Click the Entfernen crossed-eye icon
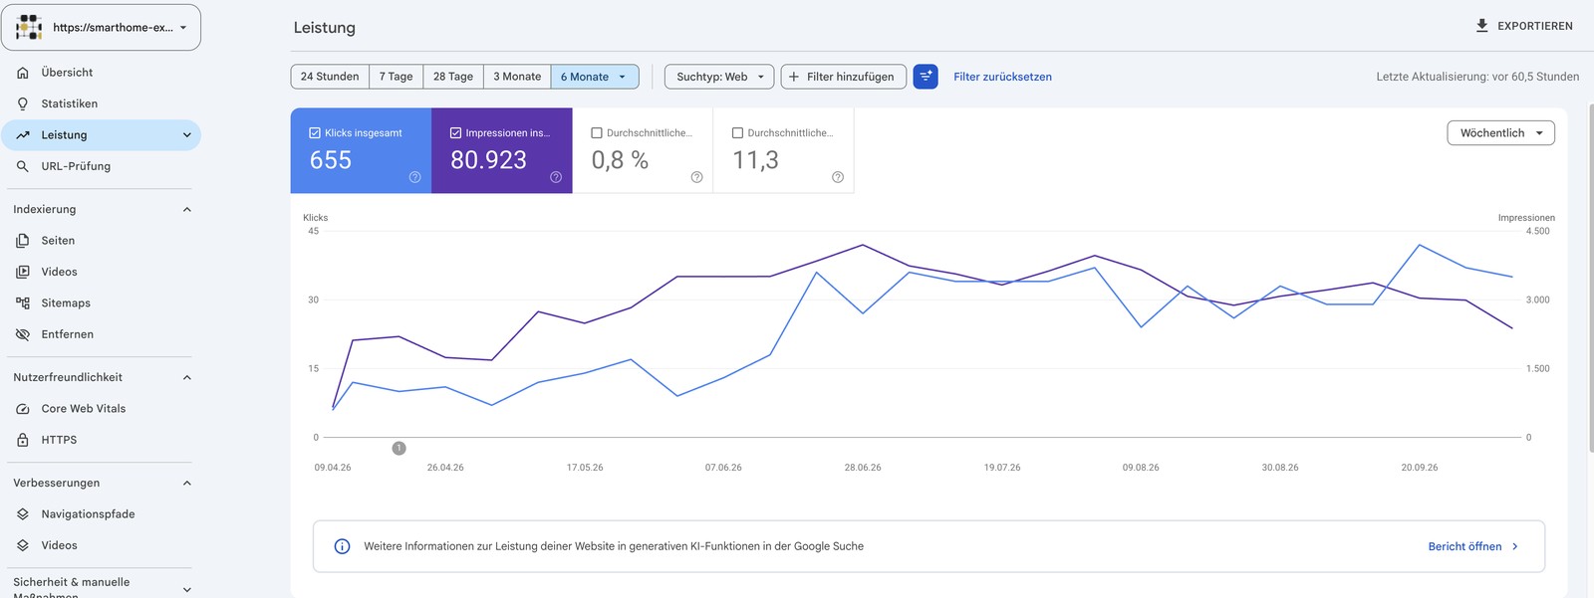 click(23, 334)
